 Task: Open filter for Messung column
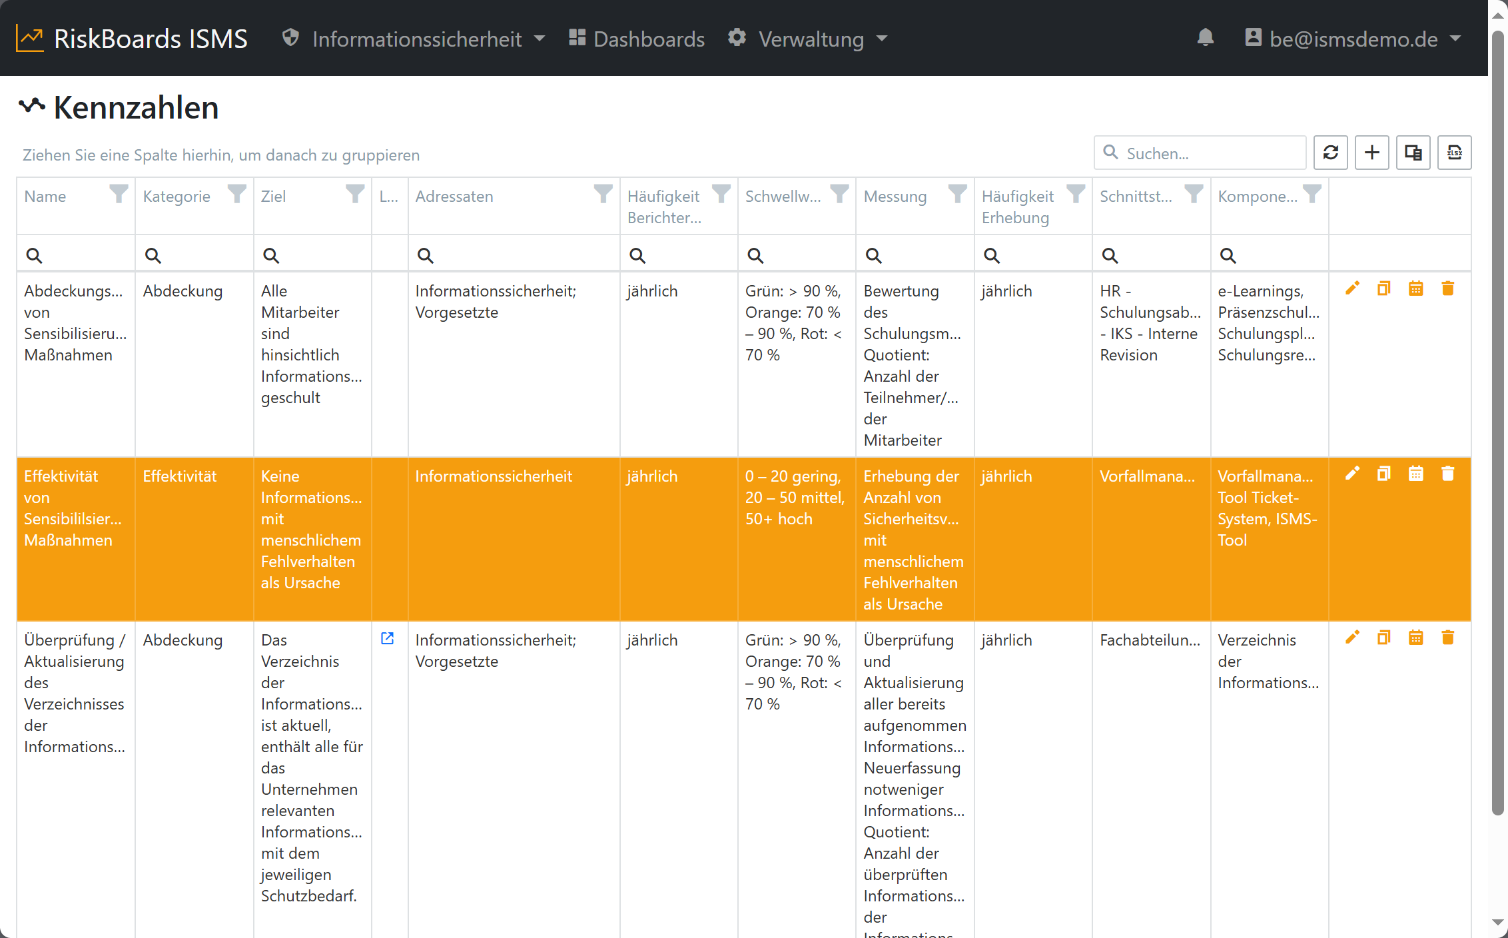coord(957,194)
